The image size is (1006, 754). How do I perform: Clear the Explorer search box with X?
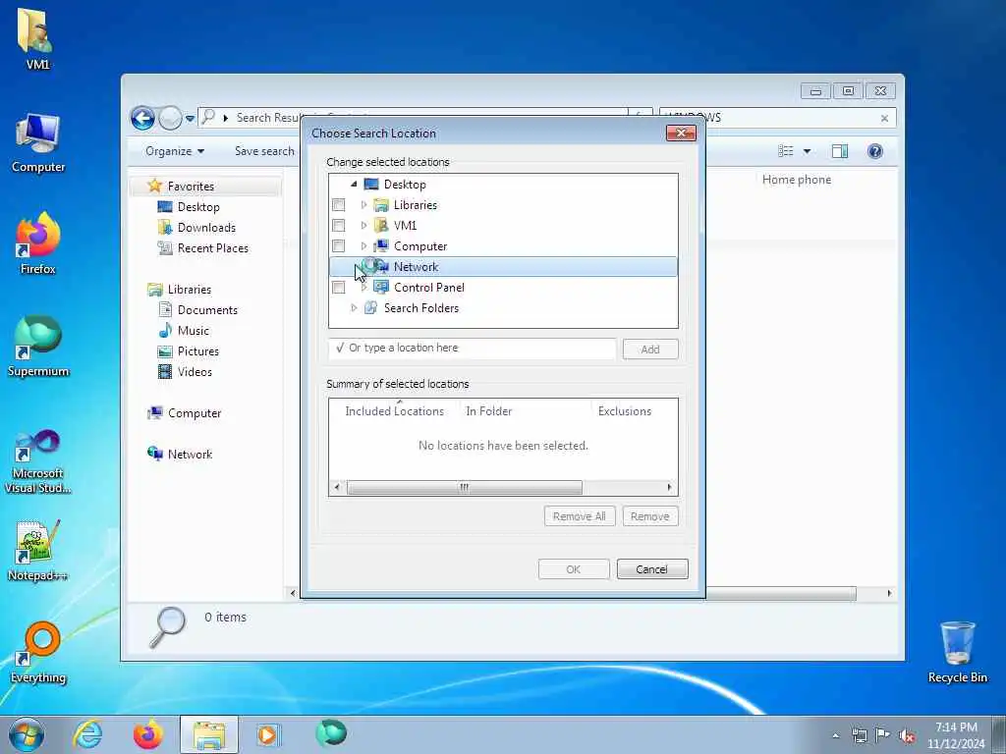[884, 118]
